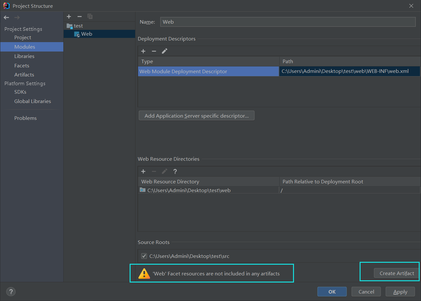
Task: Go forward using the right arrow icon
Action: tap(17, 17)
